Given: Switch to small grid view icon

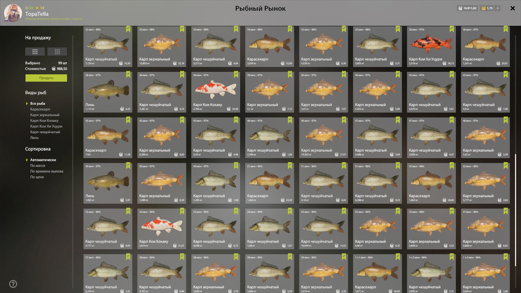Looking at the screenshot, I should (57, 52).
